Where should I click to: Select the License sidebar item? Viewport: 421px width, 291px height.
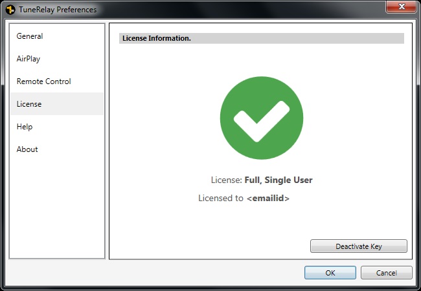[x=29, y=104]
